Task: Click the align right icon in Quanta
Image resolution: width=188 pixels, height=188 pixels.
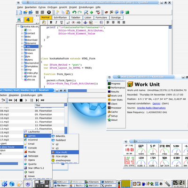Action: tap(118, 23)
